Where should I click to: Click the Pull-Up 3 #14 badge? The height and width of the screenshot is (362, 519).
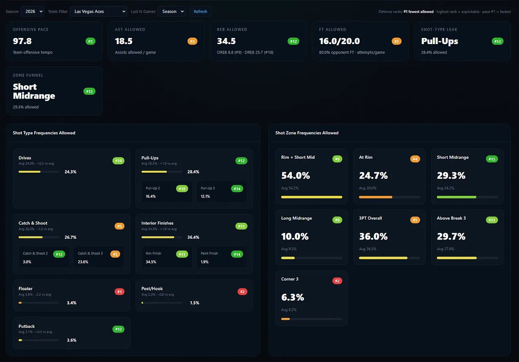tap(237, 189)
